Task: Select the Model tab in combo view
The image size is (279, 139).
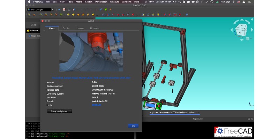Action: pos(33,25)
